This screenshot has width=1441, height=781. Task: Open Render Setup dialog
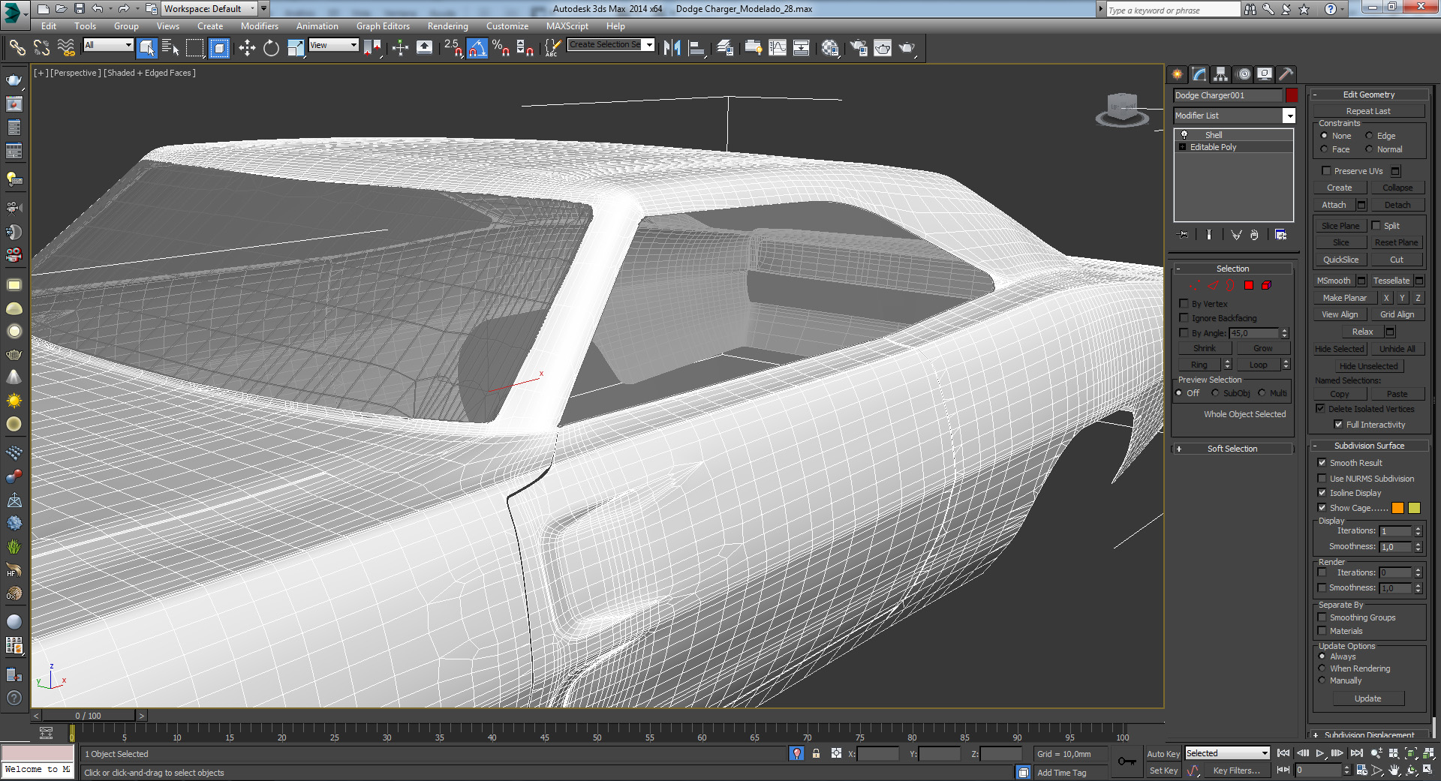[x=859, y=48]
